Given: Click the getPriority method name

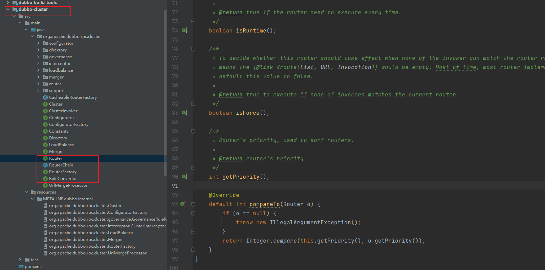Looking at the screenshot, I should [241, 177].
